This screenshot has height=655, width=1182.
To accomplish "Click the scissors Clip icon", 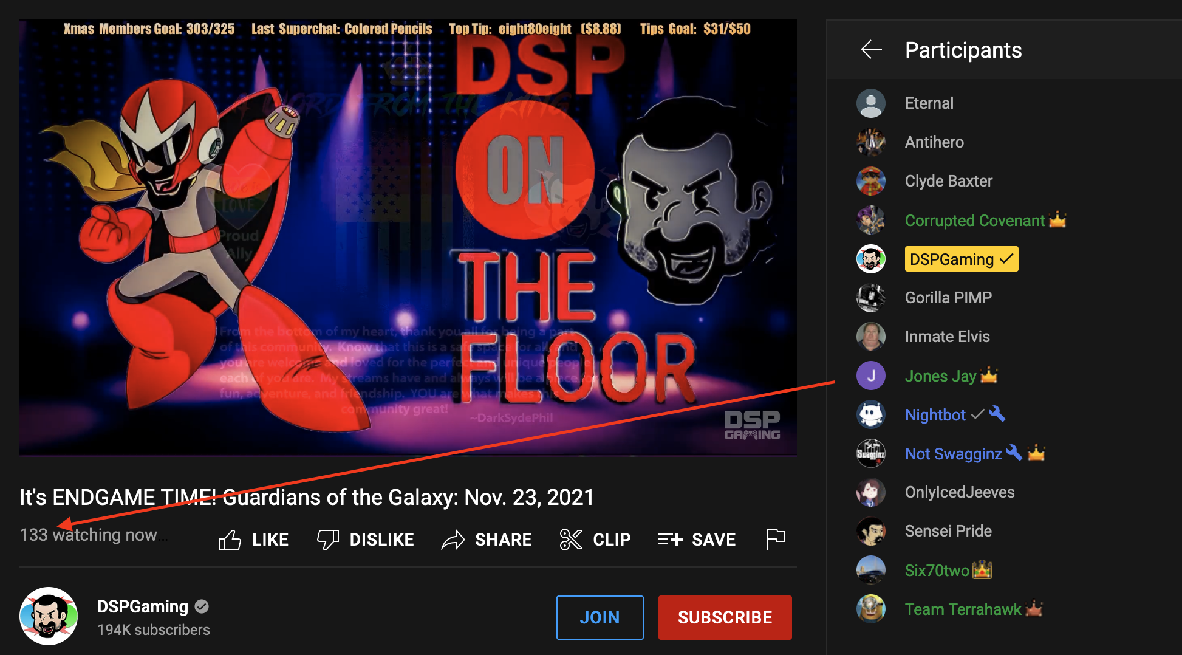I will (570, 540).
